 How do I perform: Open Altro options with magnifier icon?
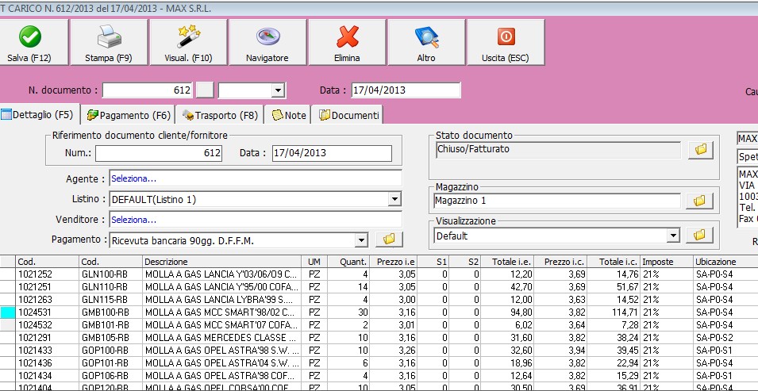[426, 43]
